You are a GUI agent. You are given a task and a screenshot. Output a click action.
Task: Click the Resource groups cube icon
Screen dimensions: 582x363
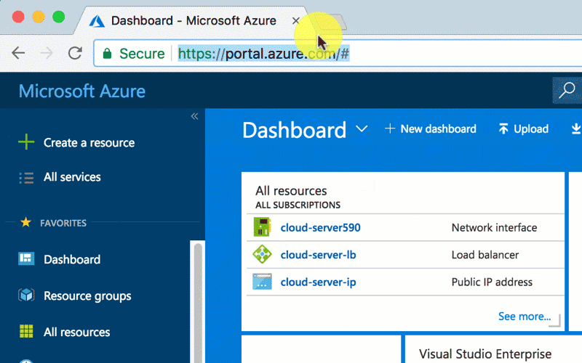point(26,295)
